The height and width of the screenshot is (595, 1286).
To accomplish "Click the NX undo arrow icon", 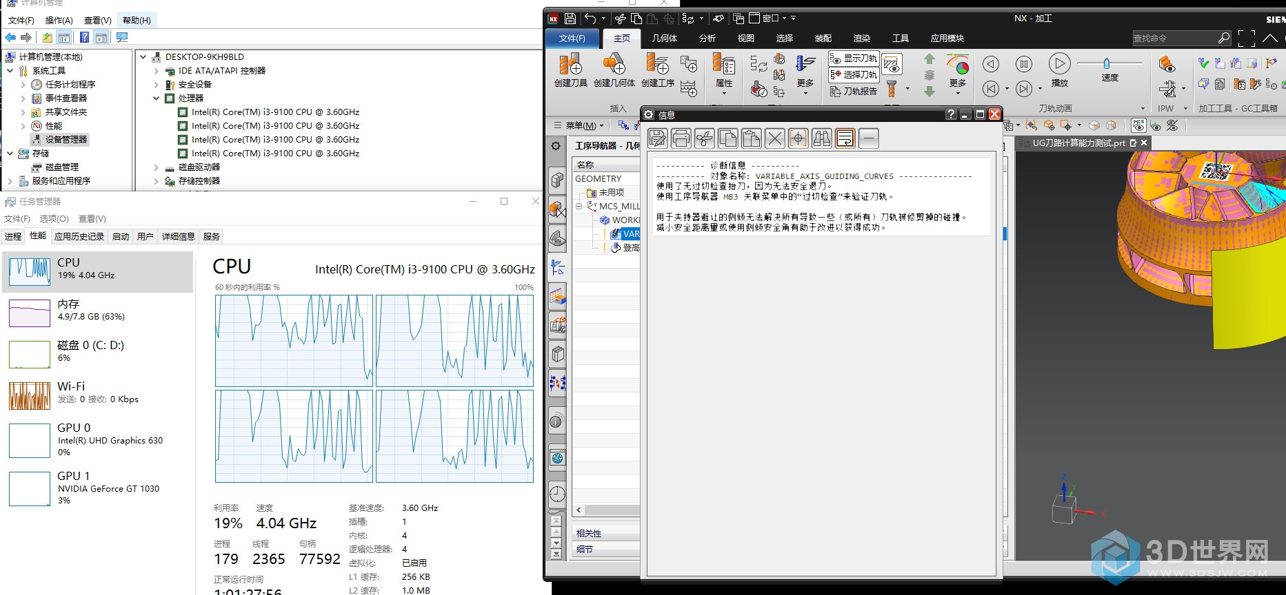I will (590, 19).
